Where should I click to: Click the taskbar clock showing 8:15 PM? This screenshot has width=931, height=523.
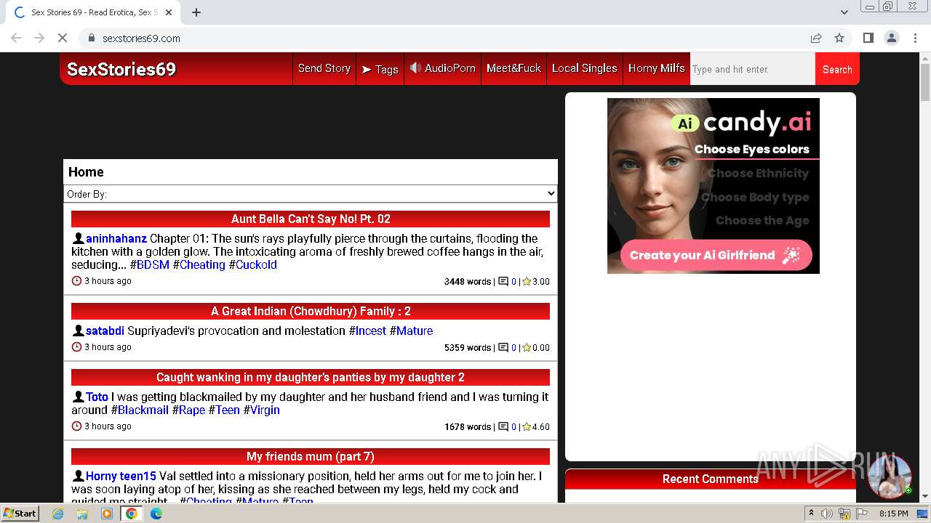893,514
